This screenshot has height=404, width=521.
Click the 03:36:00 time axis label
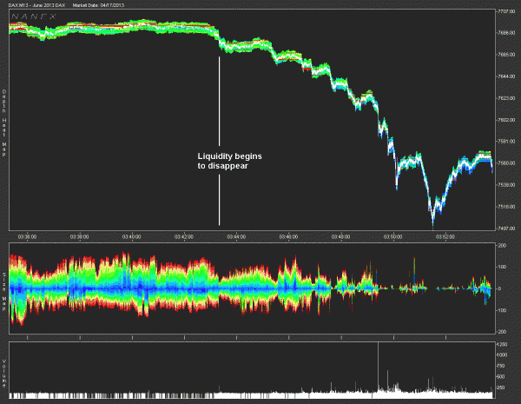[27, 236]
